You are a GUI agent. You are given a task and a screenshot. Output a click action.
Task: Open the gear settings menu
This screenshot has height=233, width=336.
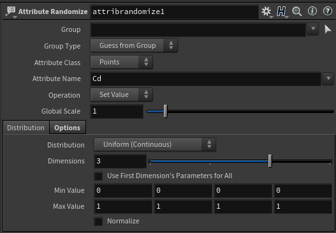click(x=267, y=11)
